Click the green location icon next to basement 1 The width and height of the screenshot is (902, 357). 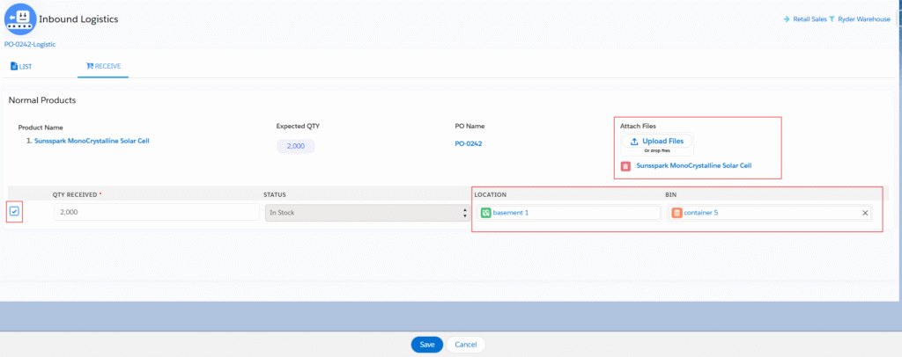click(x=484, y=213)
